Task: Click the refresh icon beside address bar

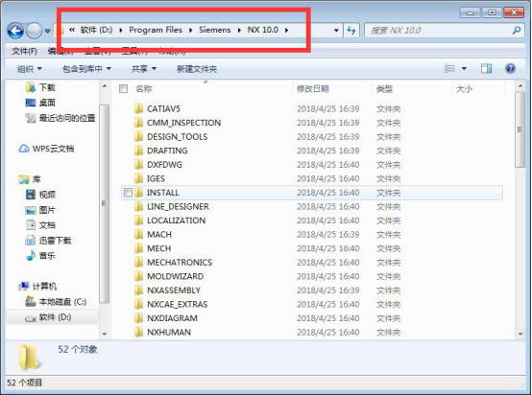Action: [x=351, y=31]
